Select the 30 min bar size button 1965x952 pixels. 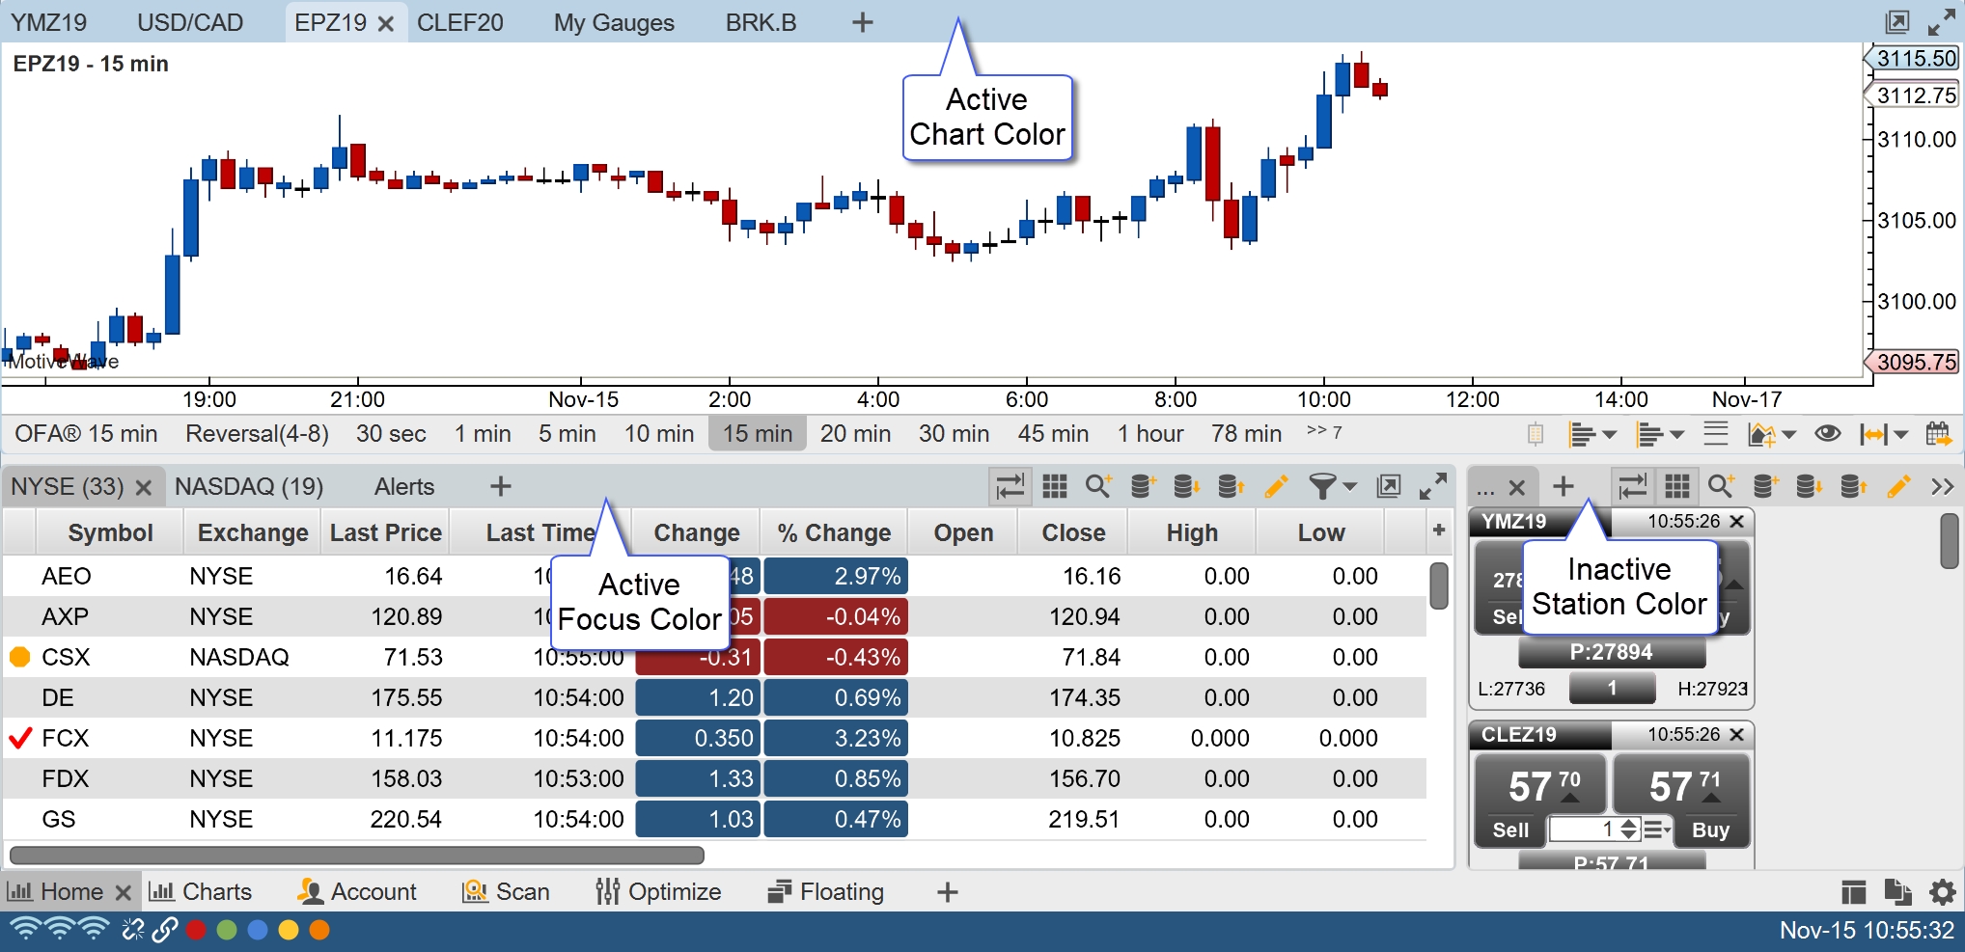[x=954, y=434]
